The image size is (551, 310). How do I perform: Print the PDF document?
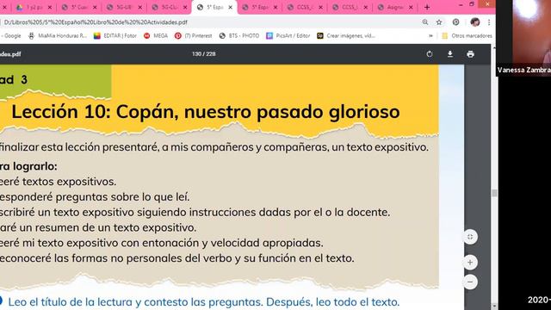[471, 54]
